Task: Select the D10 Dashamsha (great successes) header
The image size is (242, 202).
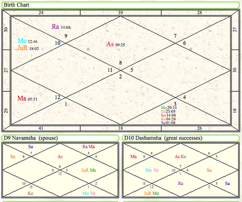Action: 181,138
